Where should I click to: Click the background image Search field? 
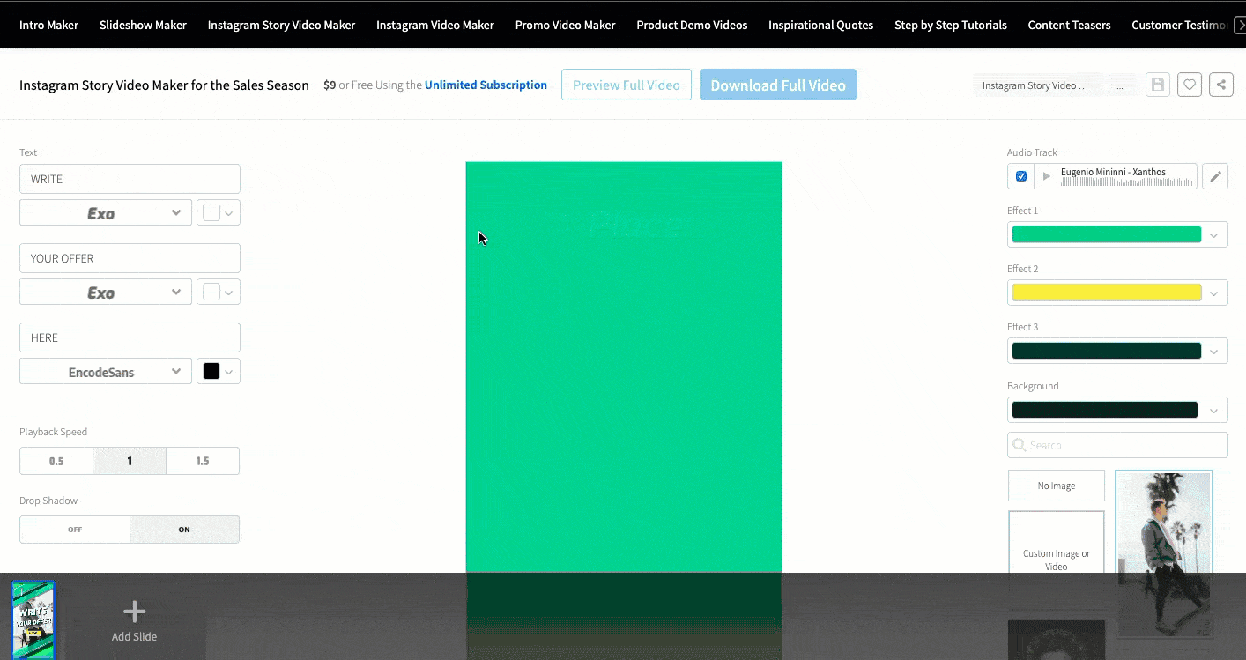(1117, 445)
